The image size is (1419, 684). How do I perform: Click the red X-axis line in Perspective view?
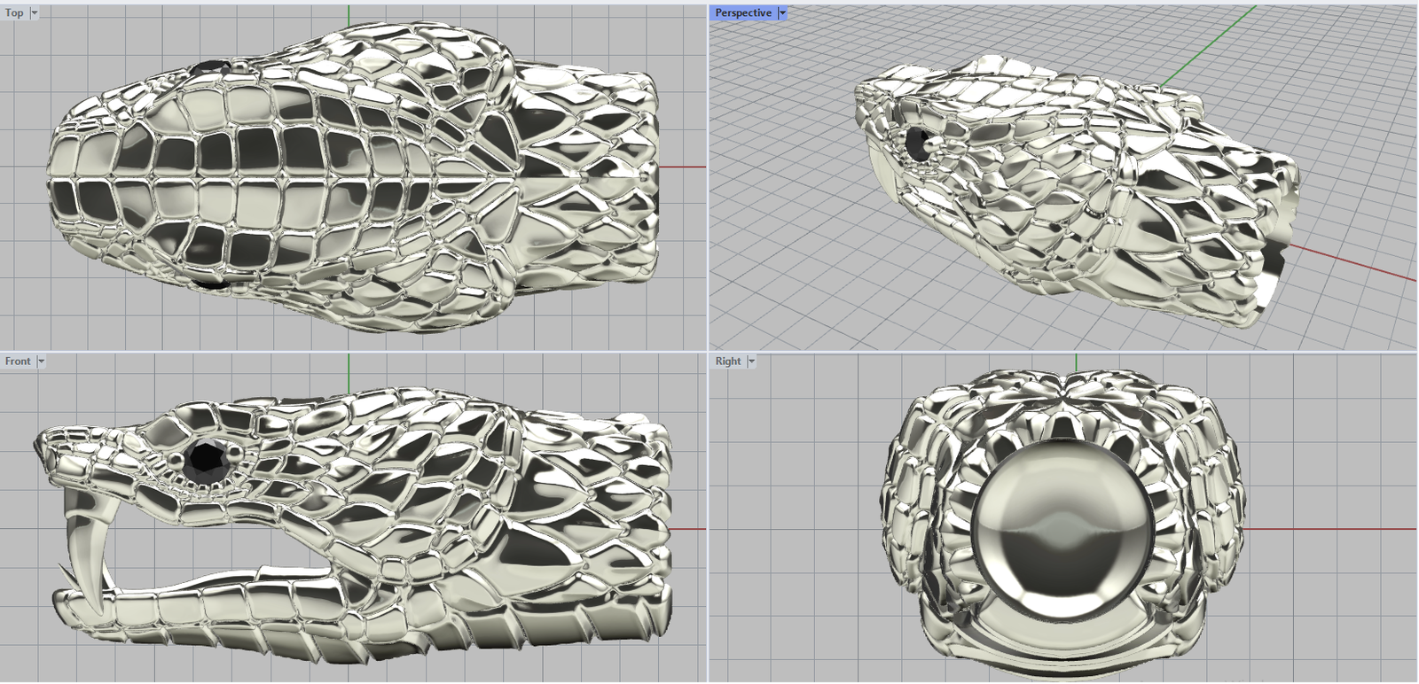[x=1357, y=264]
